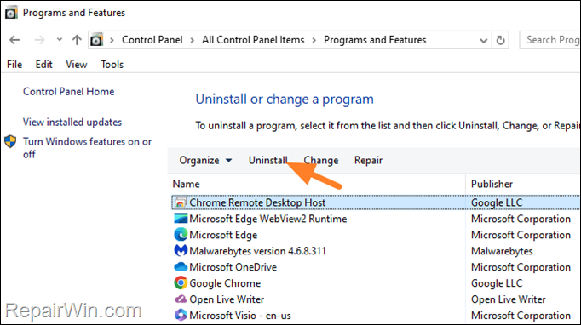Click the Microsoft Edge WebView2 Runtime icon

click(181, 219)
